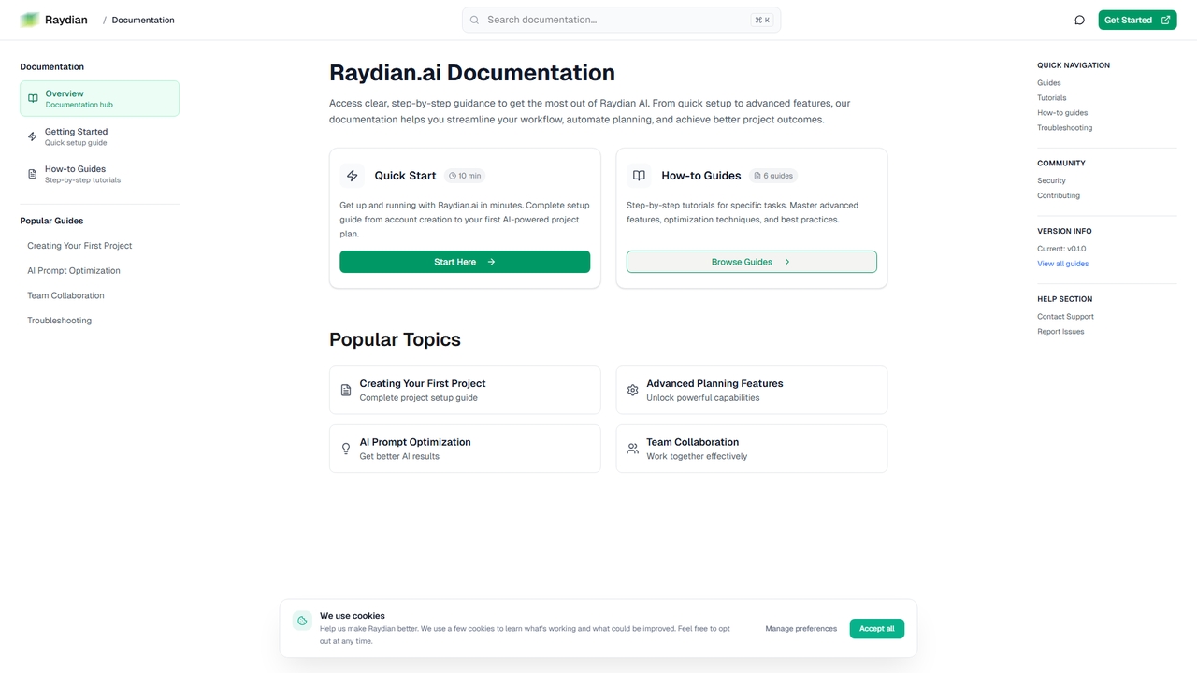Go to Tutorials in Quick Navigation
This screenshot has height=673, width=1197.
point(1052,98)
